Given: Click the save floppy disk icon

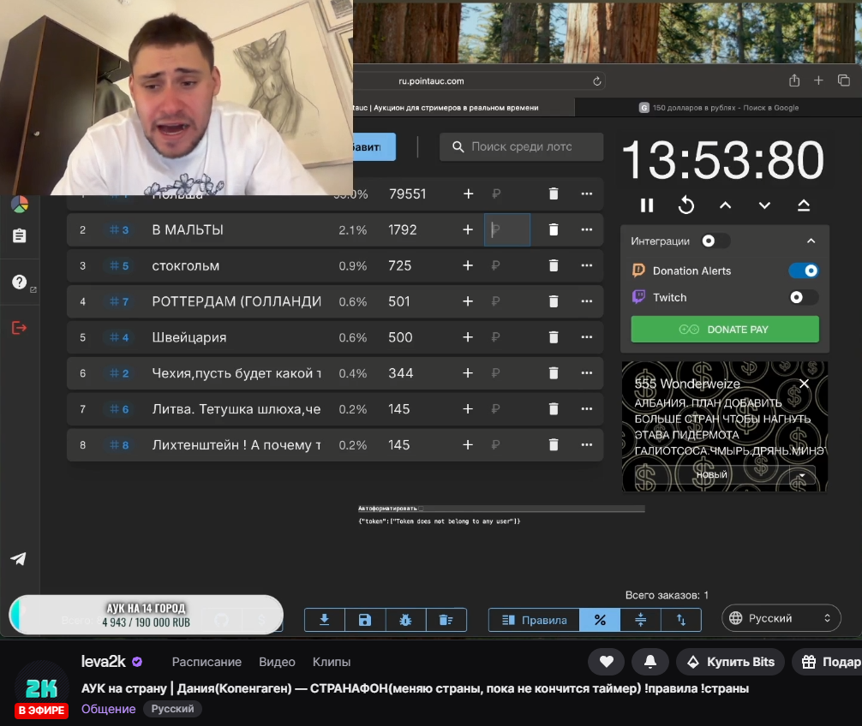Looking at the screenshot, I should (365, 620).
